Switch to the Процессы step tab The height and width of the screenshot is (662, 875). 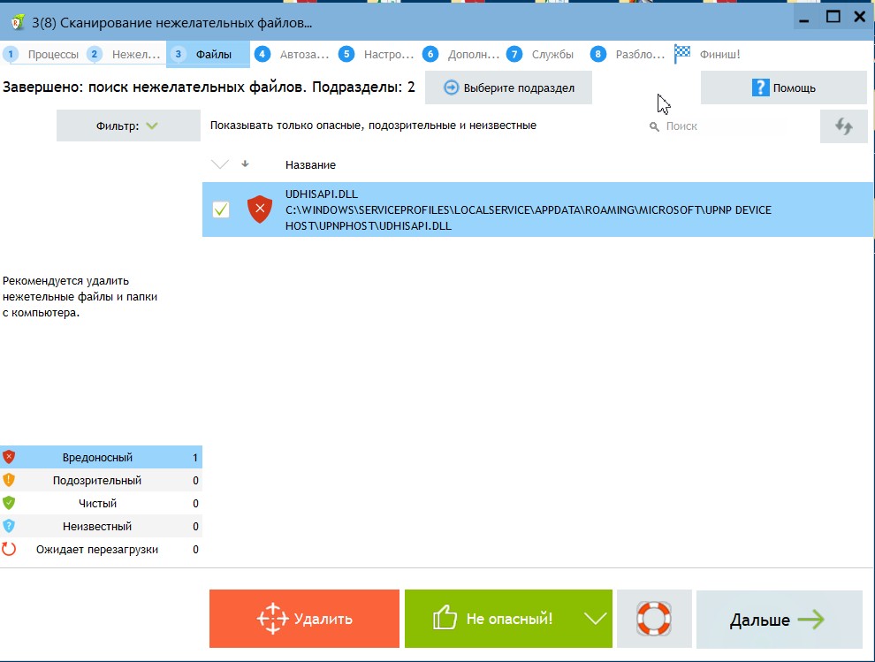[x=42, y=55]
